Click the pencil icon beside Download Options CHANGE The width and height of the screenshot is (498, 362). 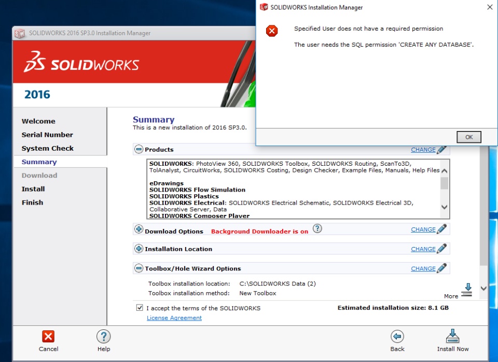442,229
